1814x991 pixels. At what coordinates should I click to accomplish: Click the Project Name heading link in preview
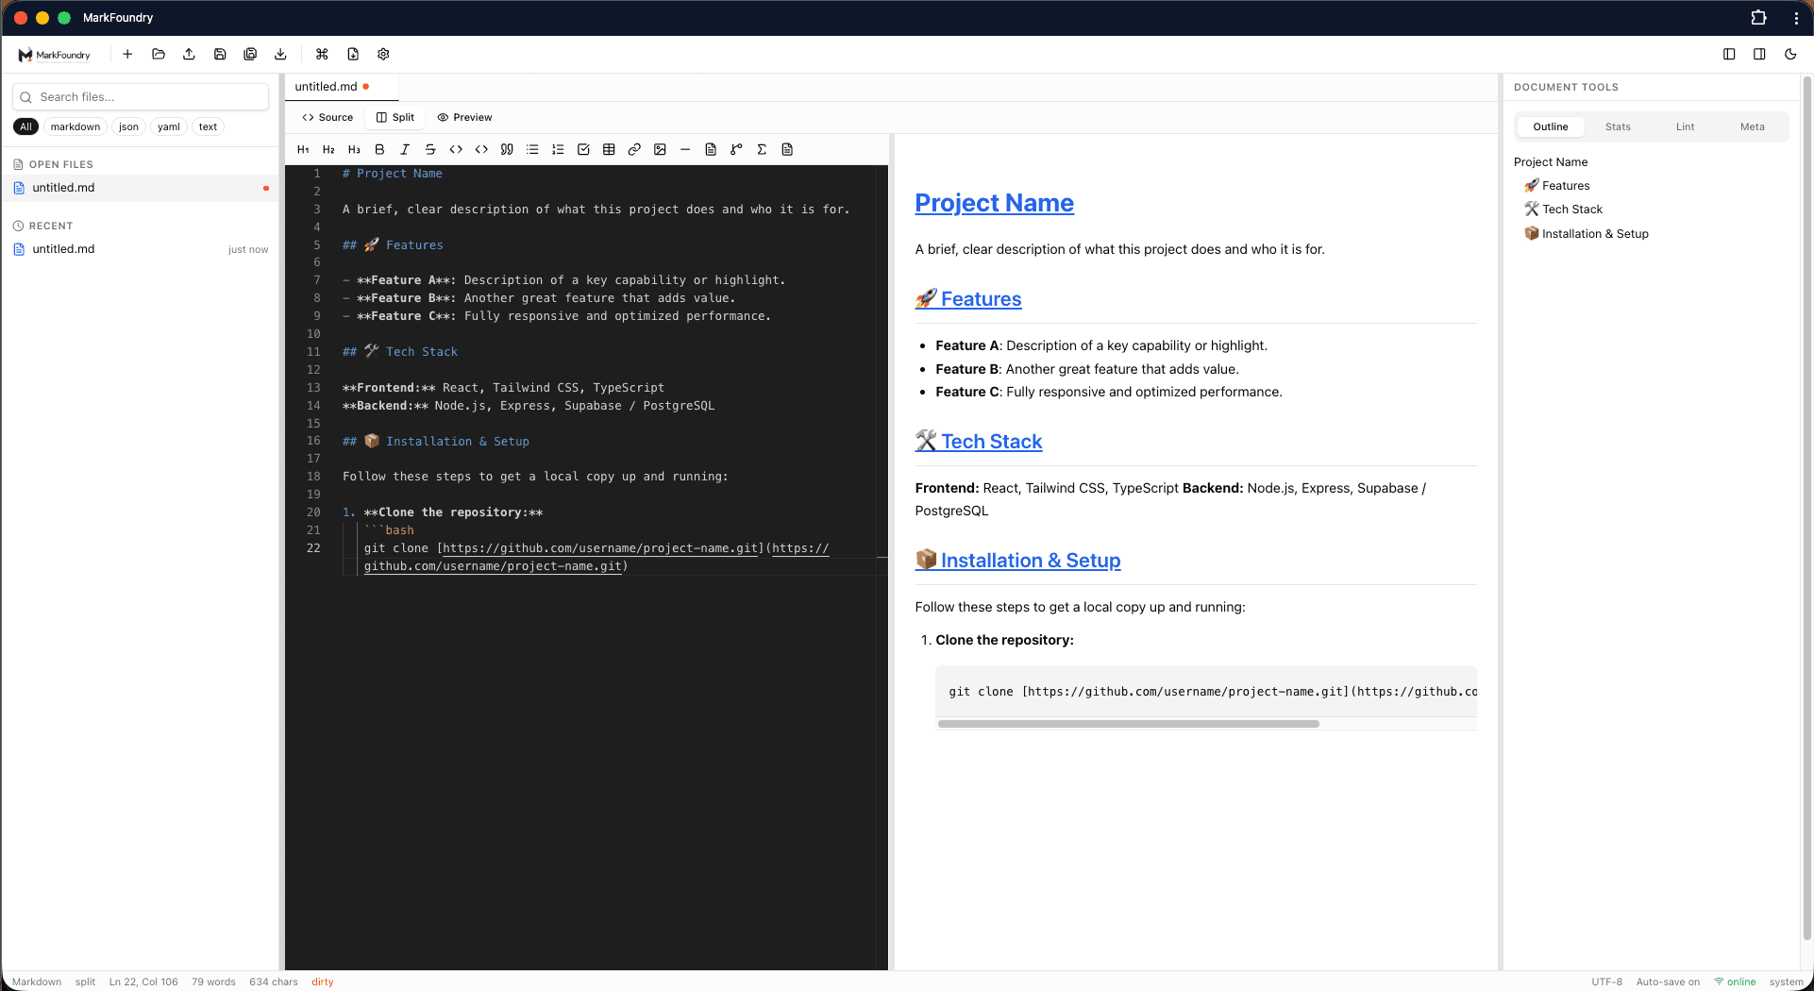tap(994, 203)
